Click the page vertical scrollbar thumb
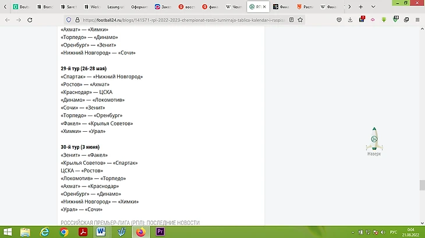Viewport: 425px width, 238px height. coord(422,186)
